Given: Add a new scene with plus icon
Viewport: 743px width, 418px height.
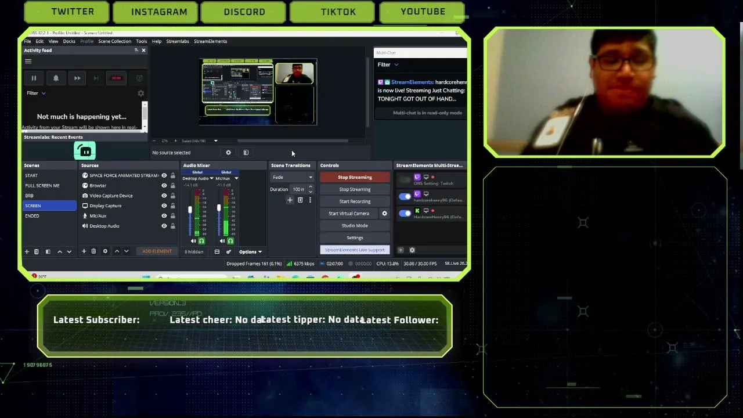Looking at the screenshot, I should (27, 251).
